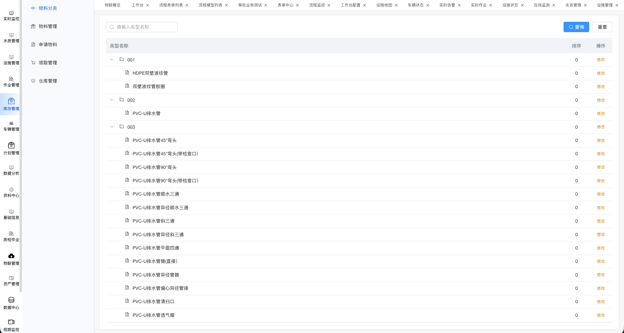This screenshot has height=333, width=624.
Task: Select the PVC-U排水管清扫口 row
Action: click(153, 302)
